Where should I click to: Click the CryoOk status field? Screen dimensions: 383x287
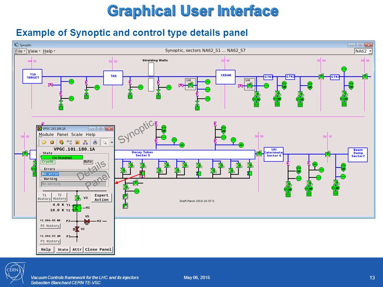48,162
